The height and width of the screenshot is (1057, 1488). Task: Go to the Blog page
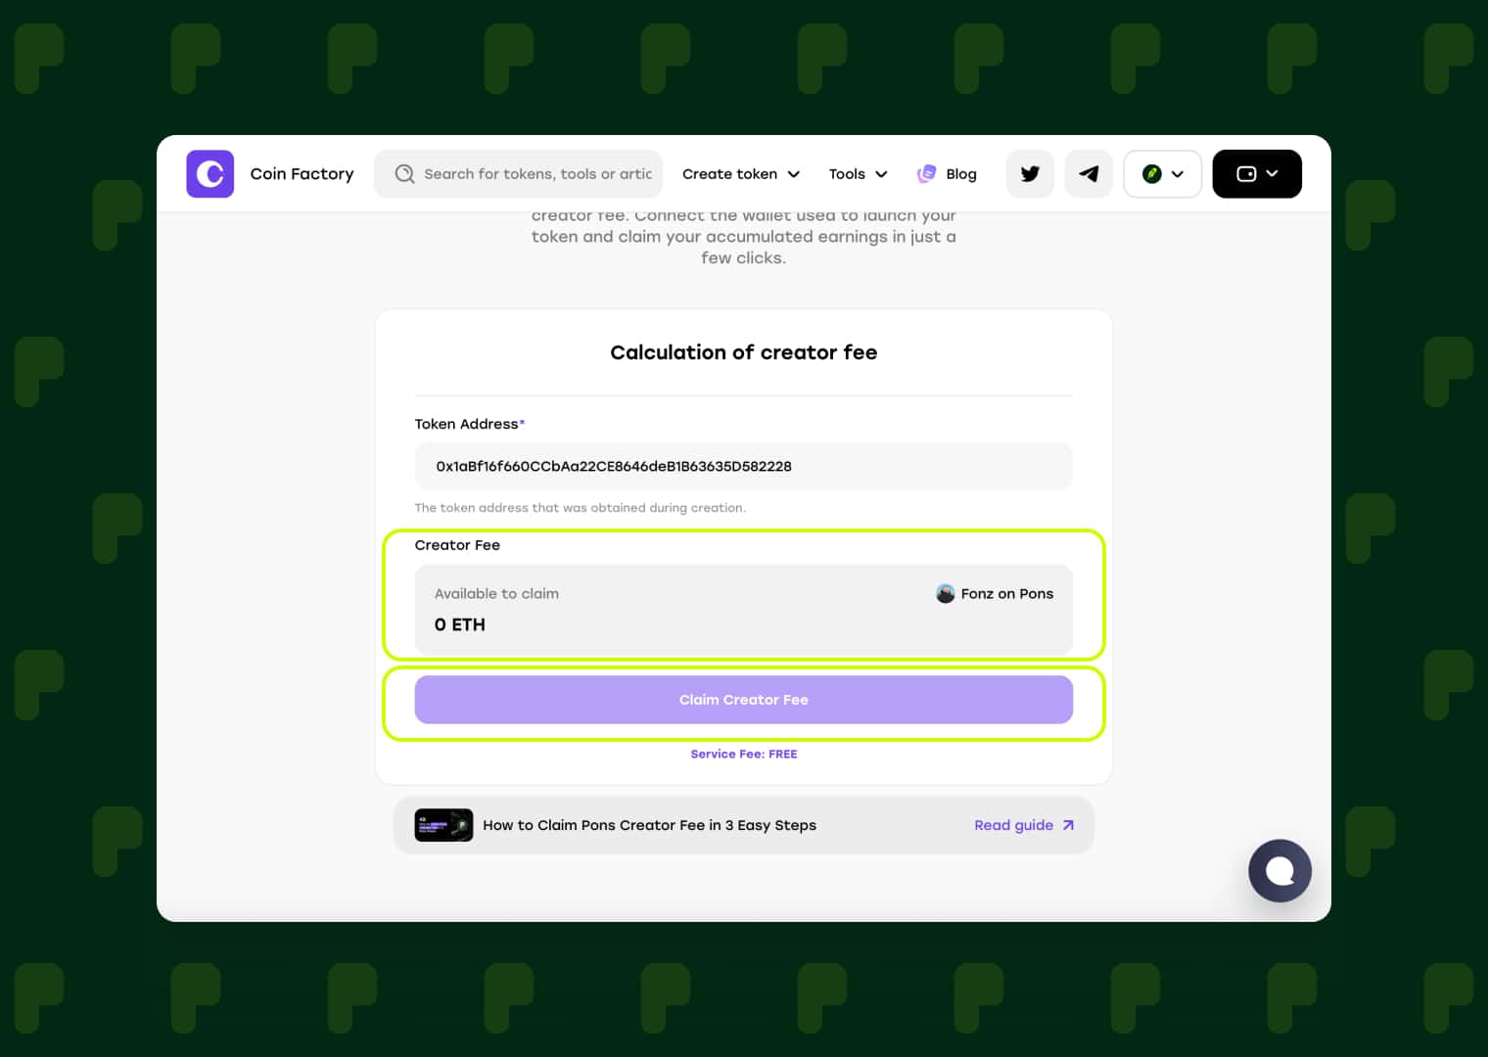click(x=961, y=174)
